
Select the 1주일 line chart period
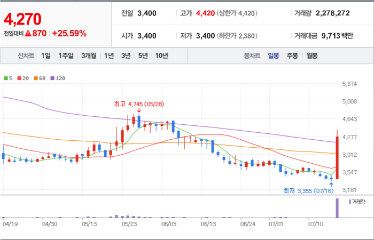click(x=66, y=56)
